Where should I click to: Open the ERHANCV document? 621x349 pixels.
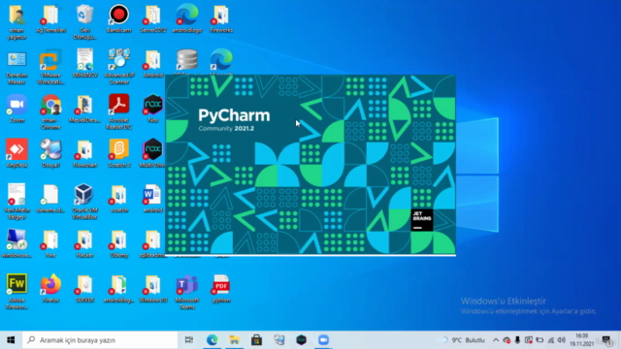[x=84, y=63]
